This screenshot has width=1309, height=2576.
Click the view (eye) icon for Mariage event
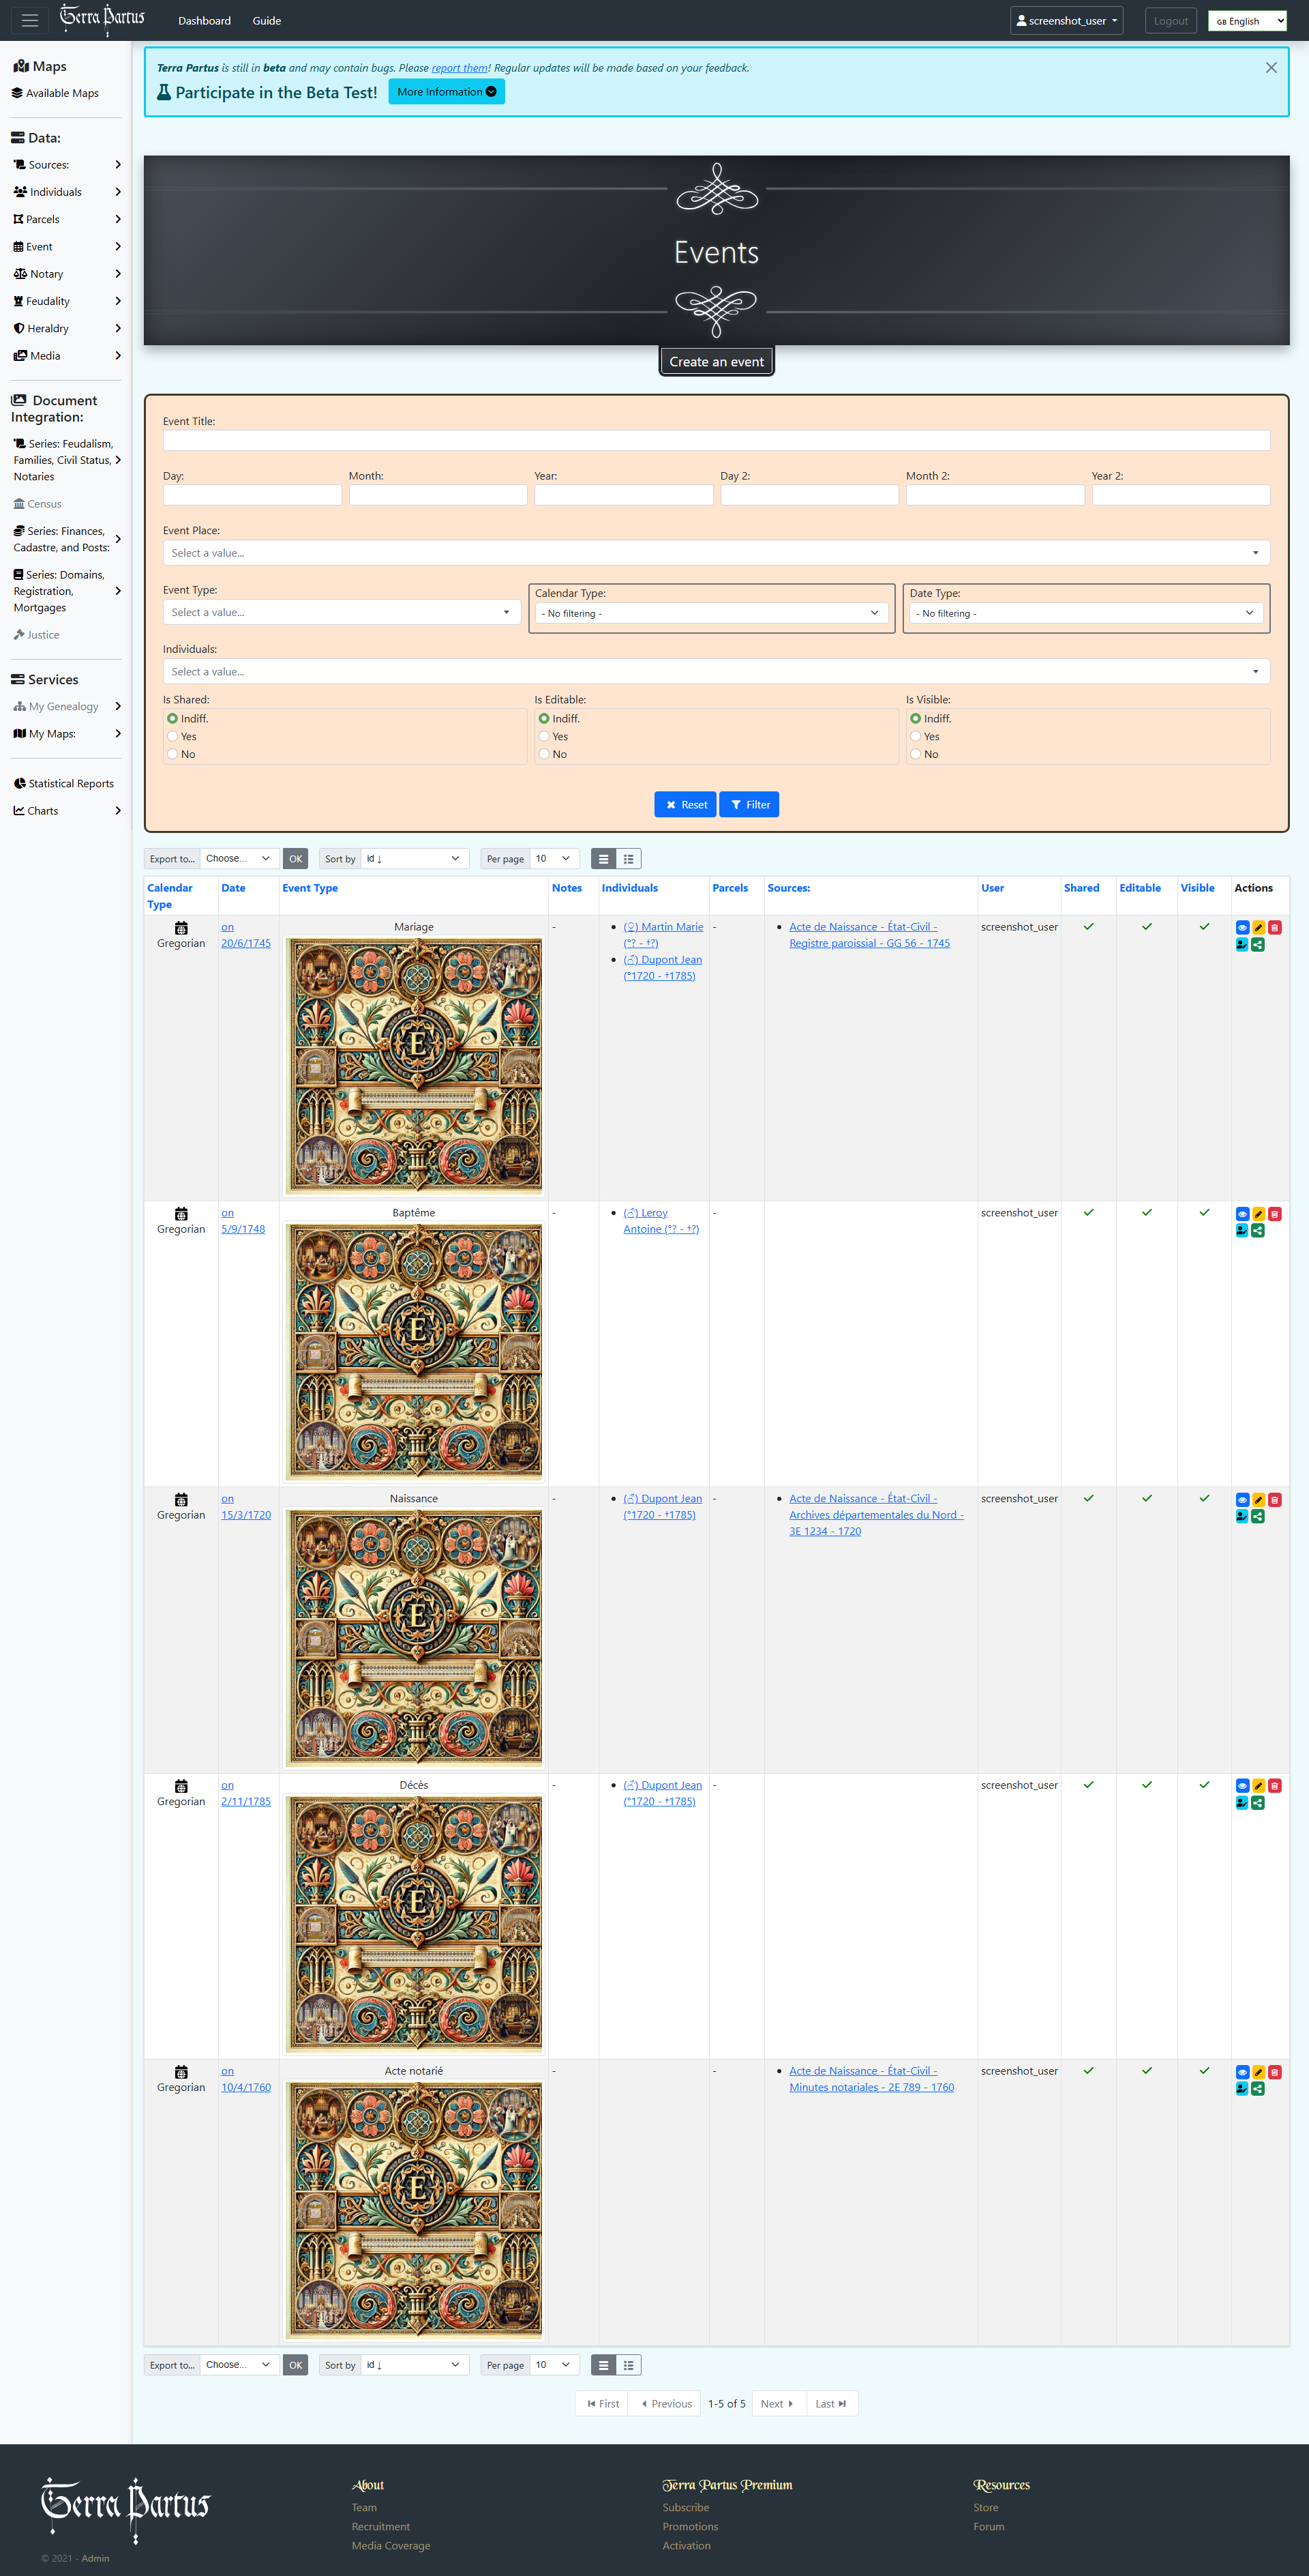click(1242, 927)
